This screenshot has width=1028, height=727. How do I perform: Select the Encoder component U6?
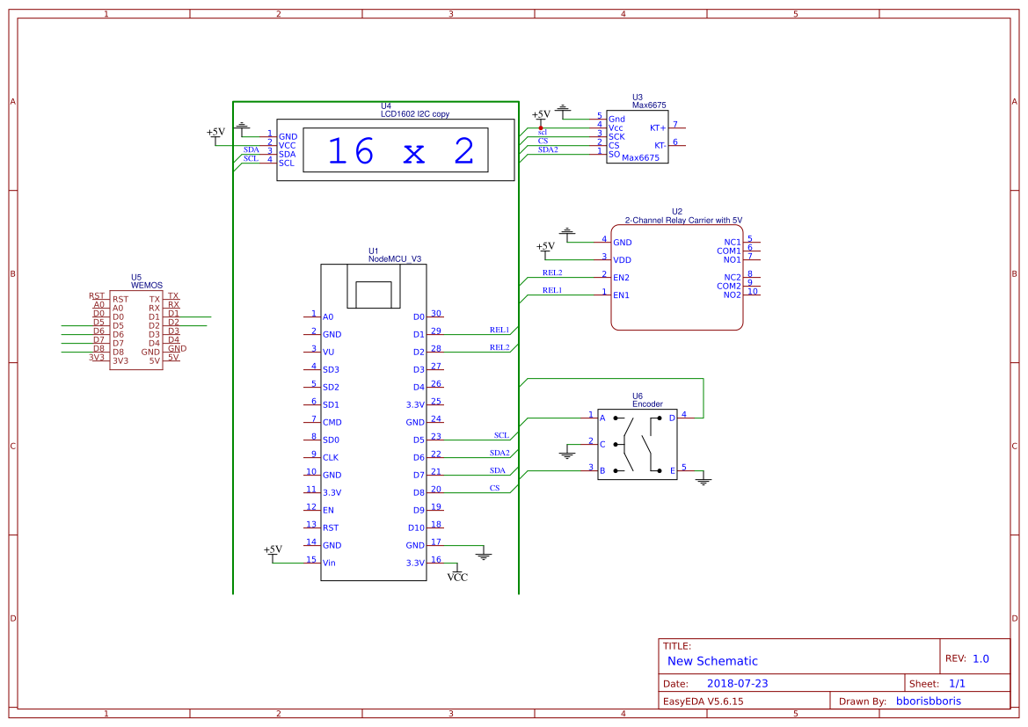point(638,444)
